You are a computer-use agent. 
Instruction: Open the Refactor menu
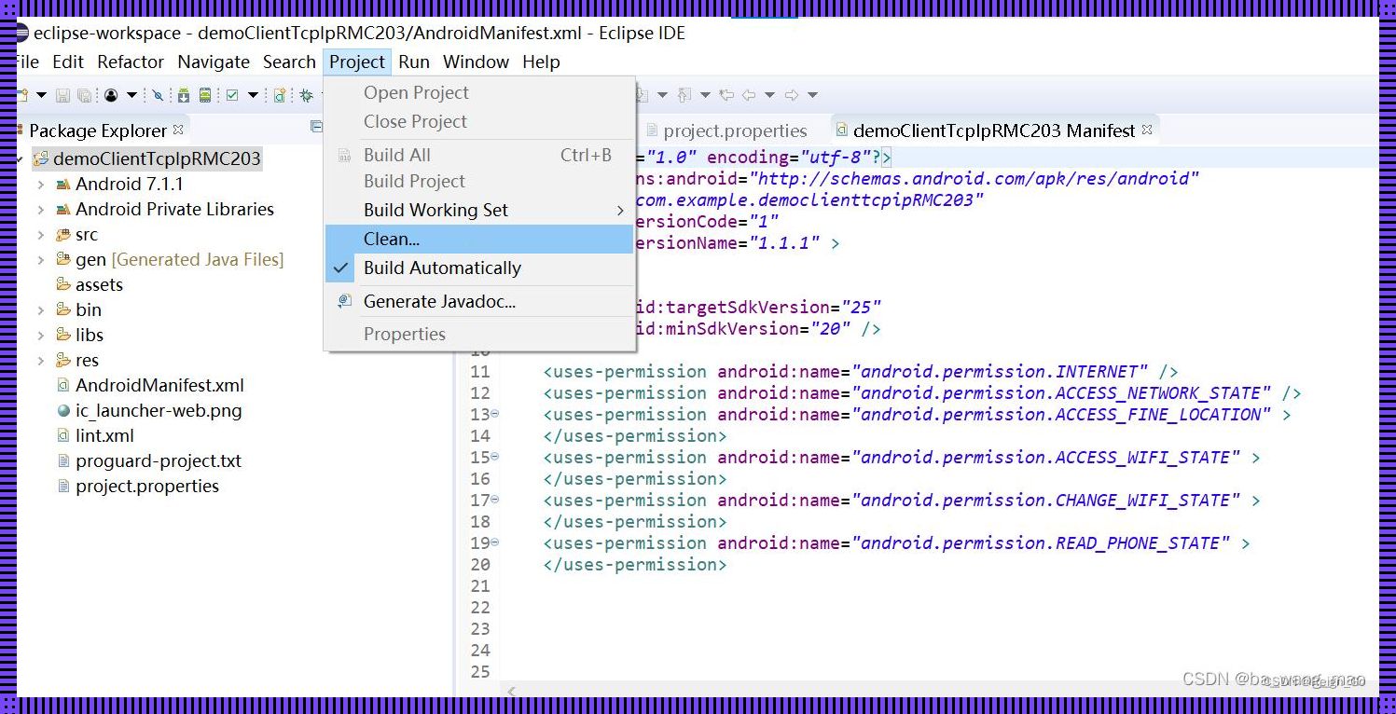(x=131, y=62)
